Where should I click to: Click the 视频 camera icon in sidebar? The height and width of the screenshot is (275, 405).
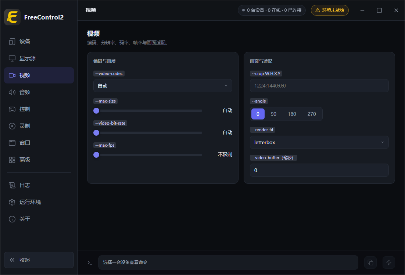tap(12, 75)
